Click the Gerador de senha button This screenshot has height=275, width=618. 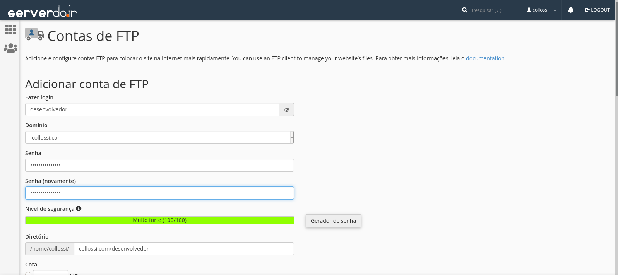pos(333,221)
